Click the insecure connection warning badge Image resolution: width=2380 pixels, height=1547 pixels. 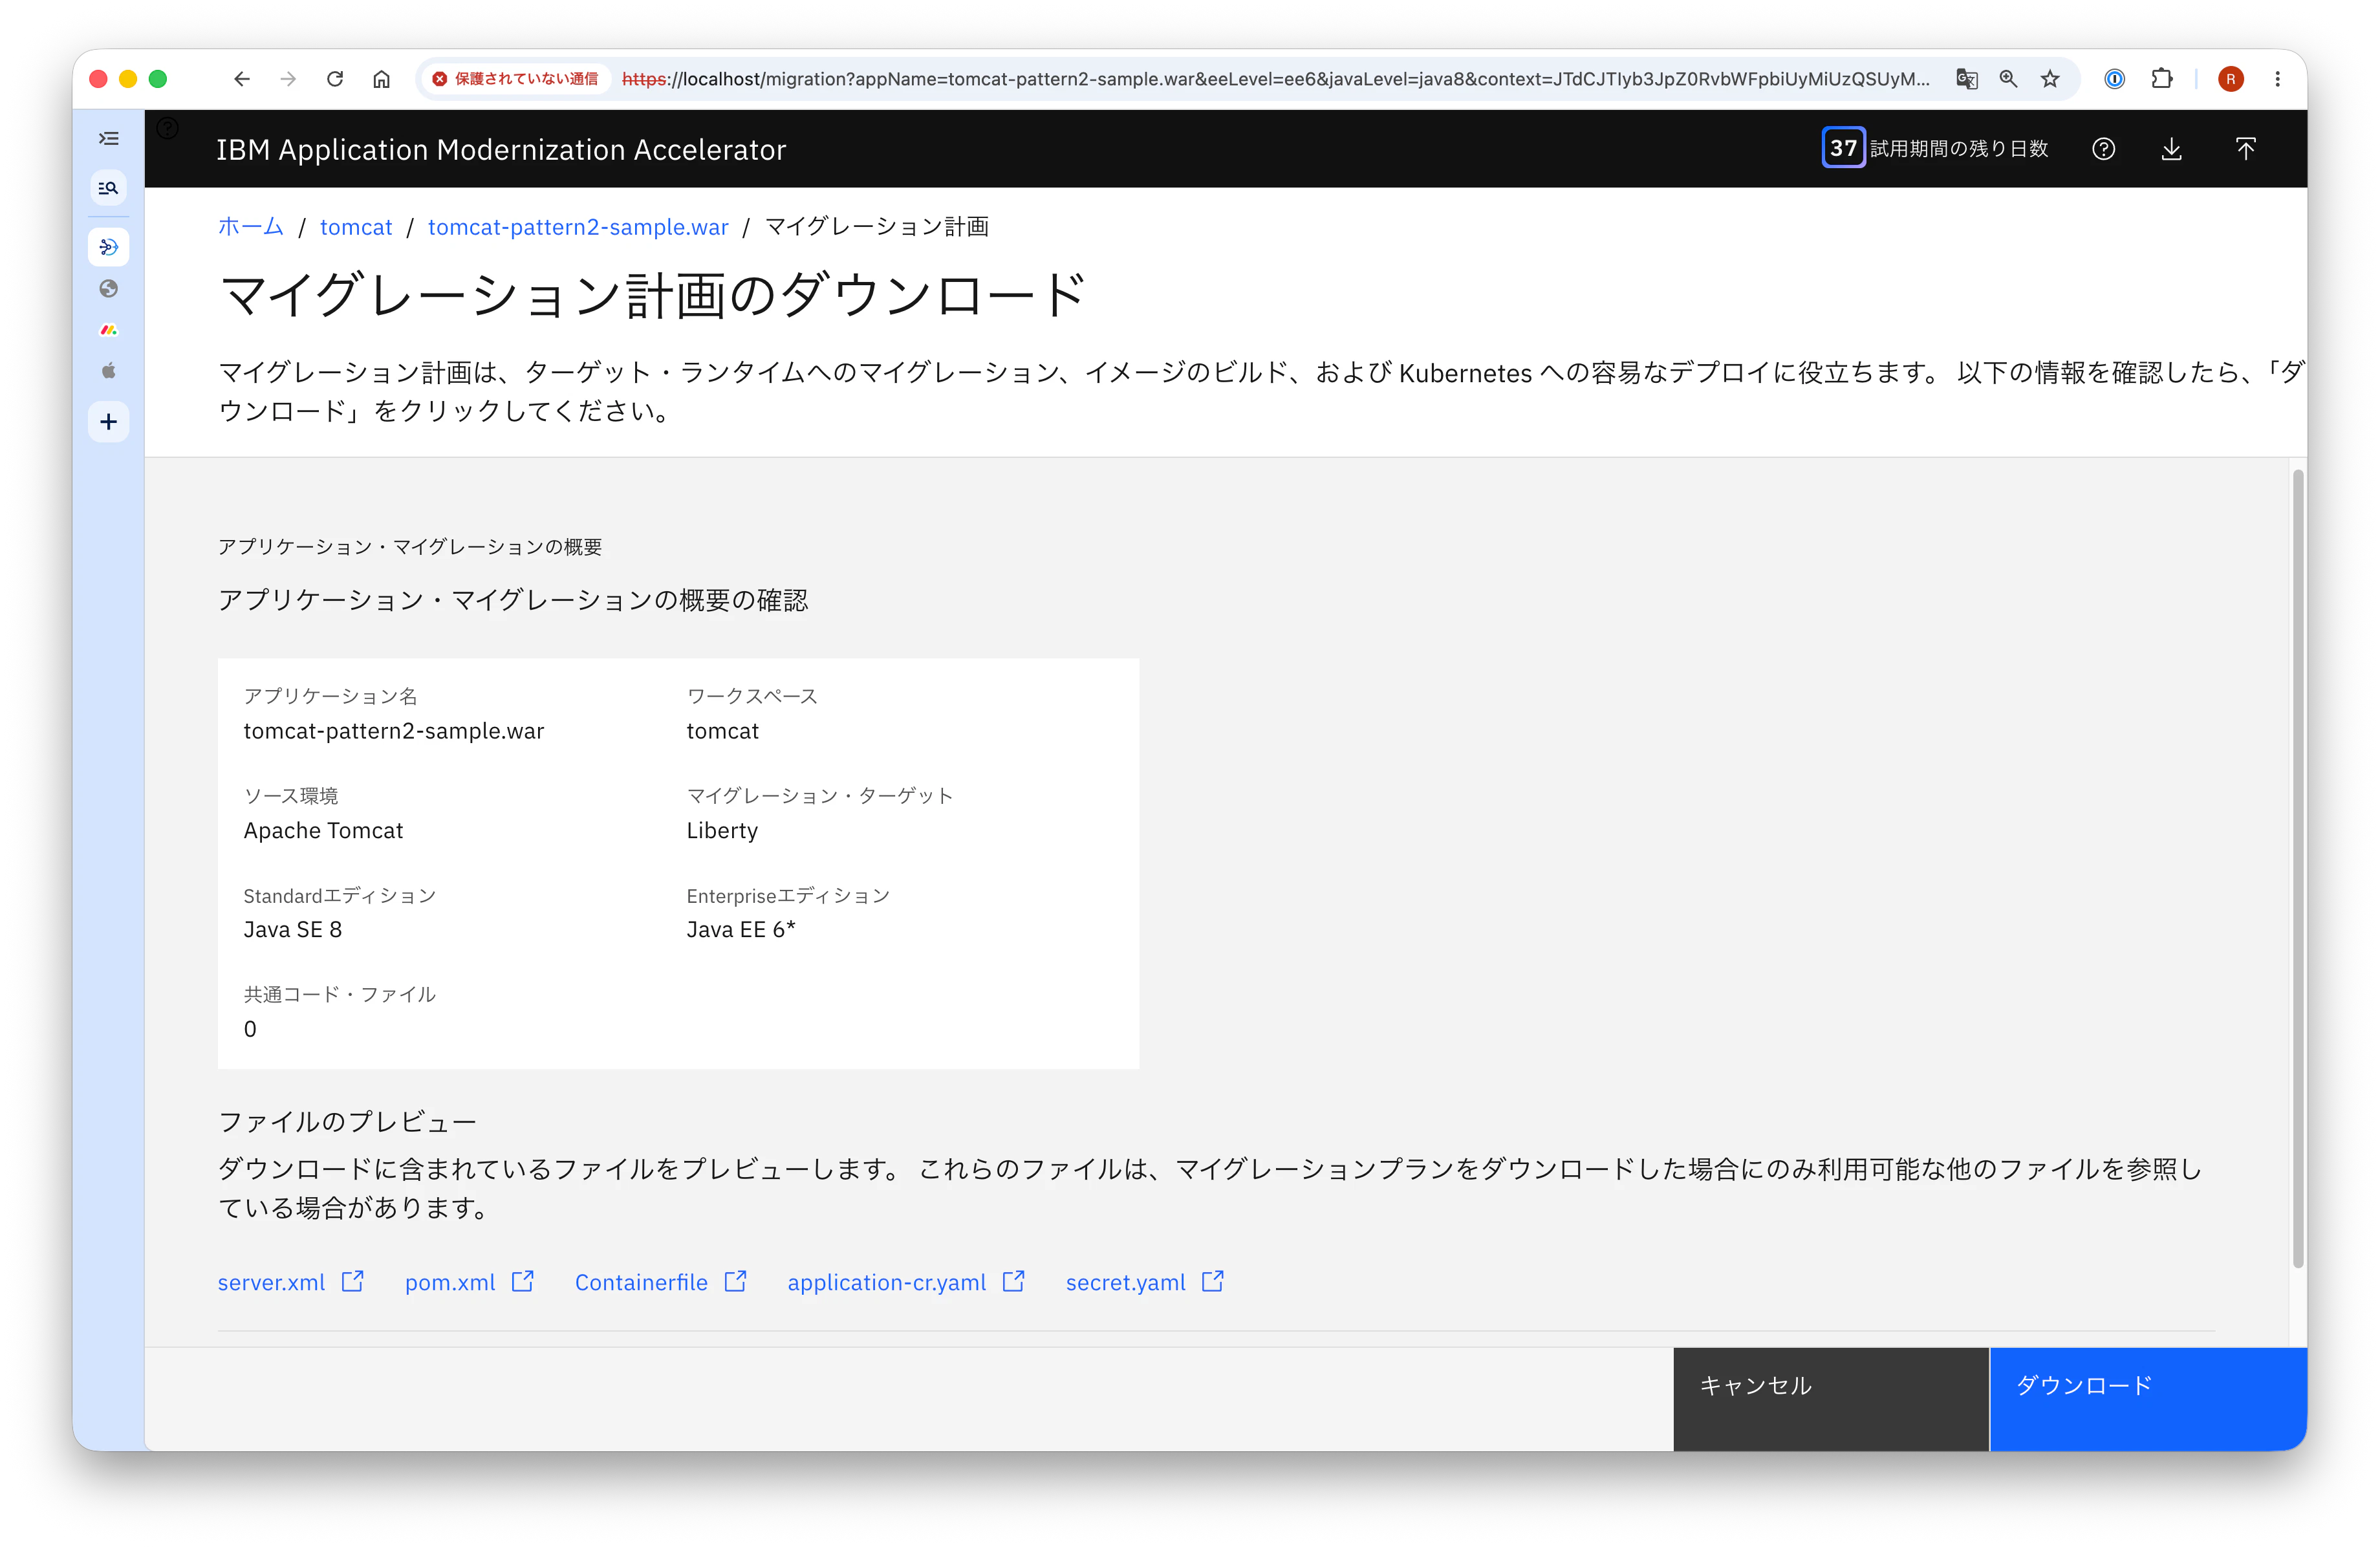[515, 79]
